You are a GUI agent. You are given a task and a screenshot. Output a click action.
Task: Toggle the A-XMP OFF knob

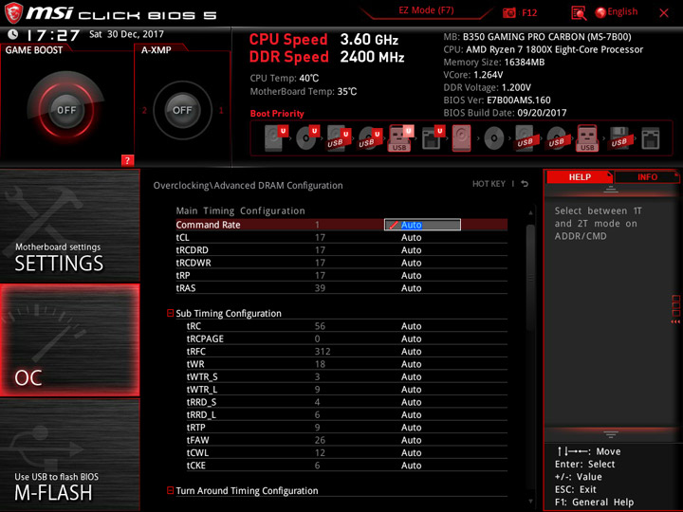tap(182, 110)
